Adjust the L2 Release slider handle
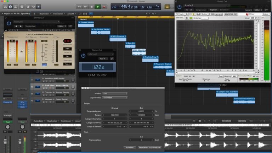Viewport: 272px width, 153px height. coord(42,54)
